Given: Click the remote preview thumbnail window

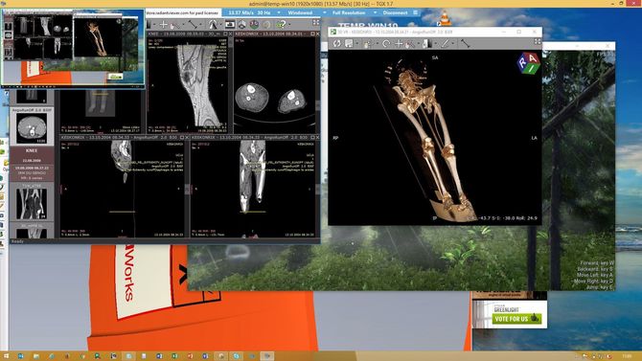Looking at the screenshot, I should [73, 48].
